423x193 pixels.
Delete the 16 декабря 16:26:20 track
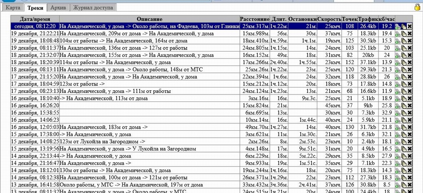409,106
